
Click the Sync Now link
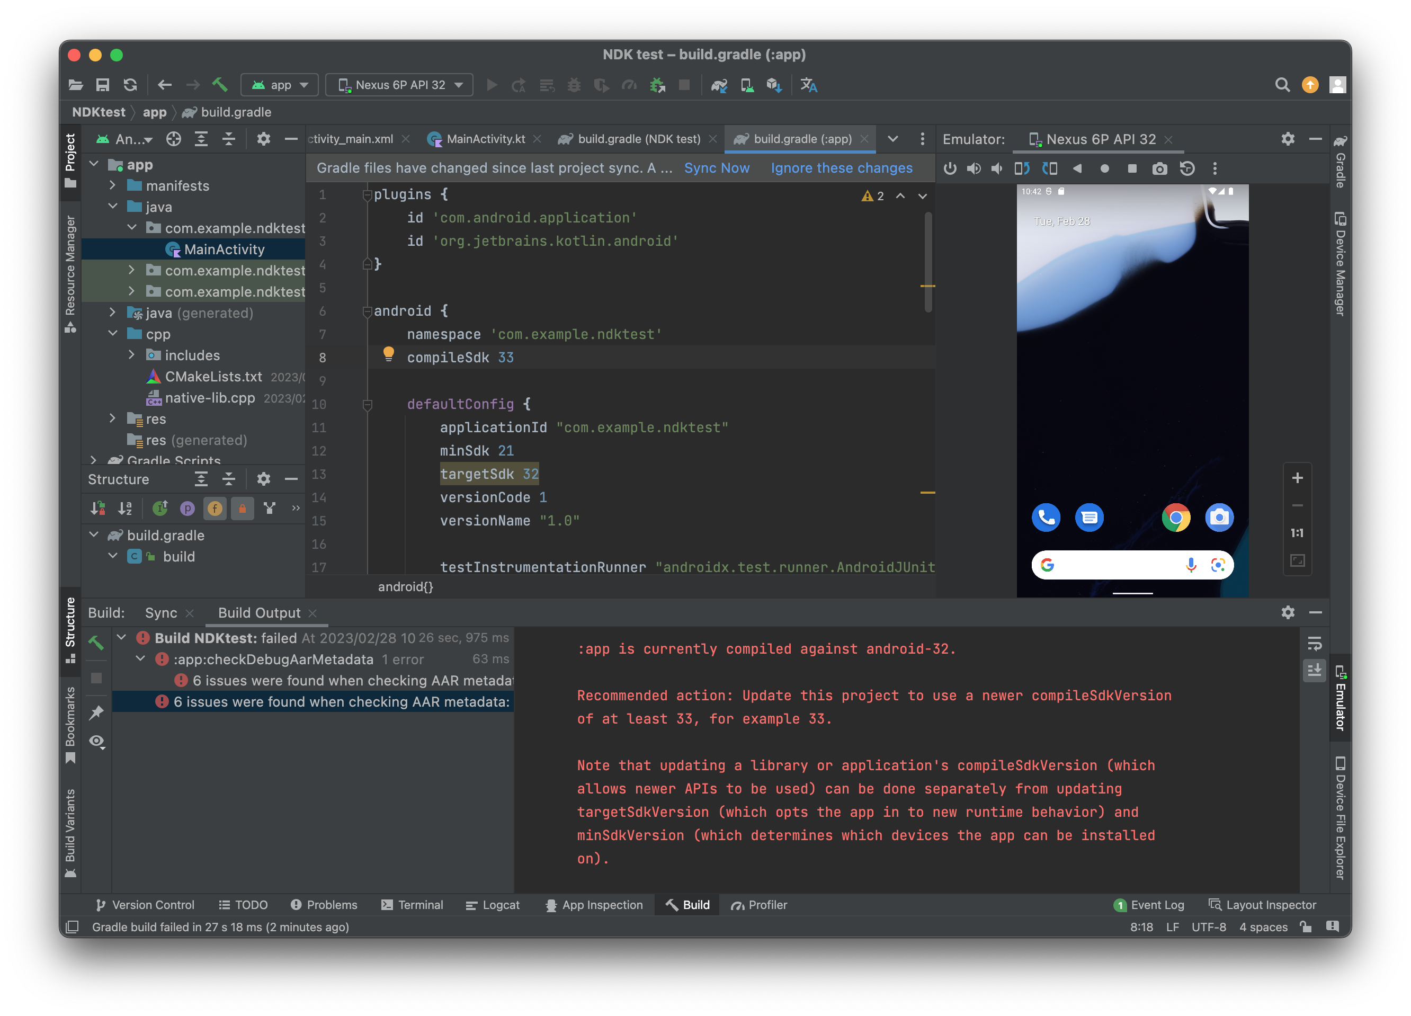pyautogui.click(x=717, y=168)
